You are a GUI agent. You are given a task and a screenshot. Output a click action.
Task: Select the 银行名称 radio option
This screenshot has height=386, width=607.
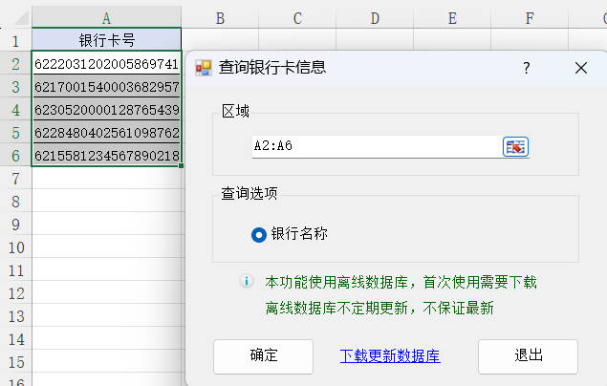[x=259, y=233]
